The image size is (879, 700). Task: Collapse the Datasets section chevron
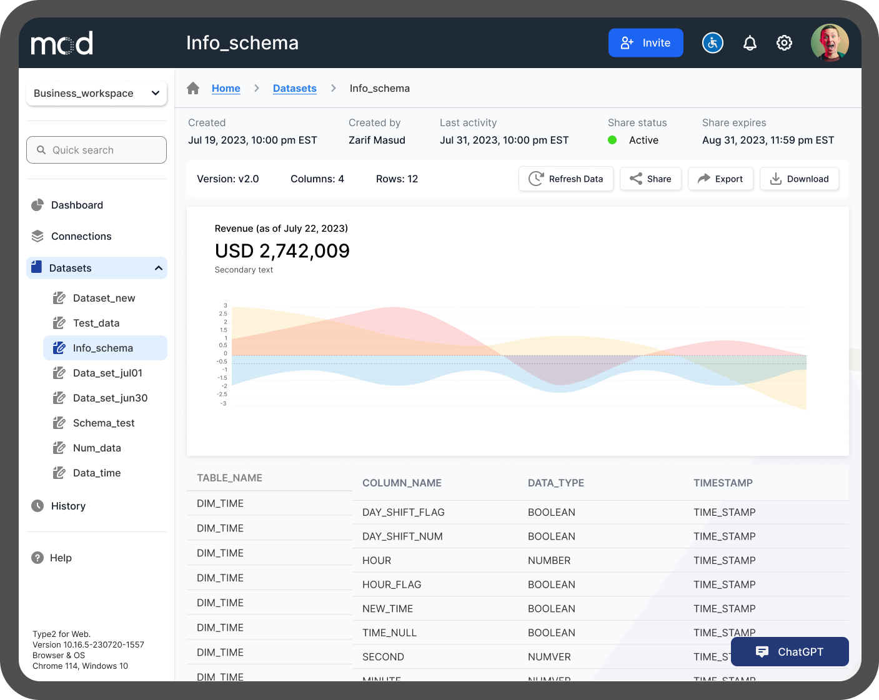pos(159,268)
